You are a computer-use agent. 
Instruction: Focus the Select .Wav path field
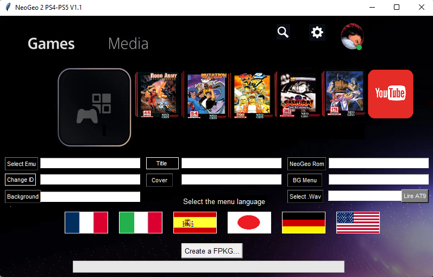(x=365, y=196)
